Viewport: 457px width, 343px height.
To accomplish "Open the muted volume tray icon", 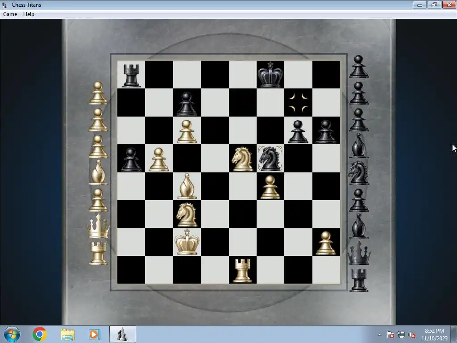I will click(412, 335).
